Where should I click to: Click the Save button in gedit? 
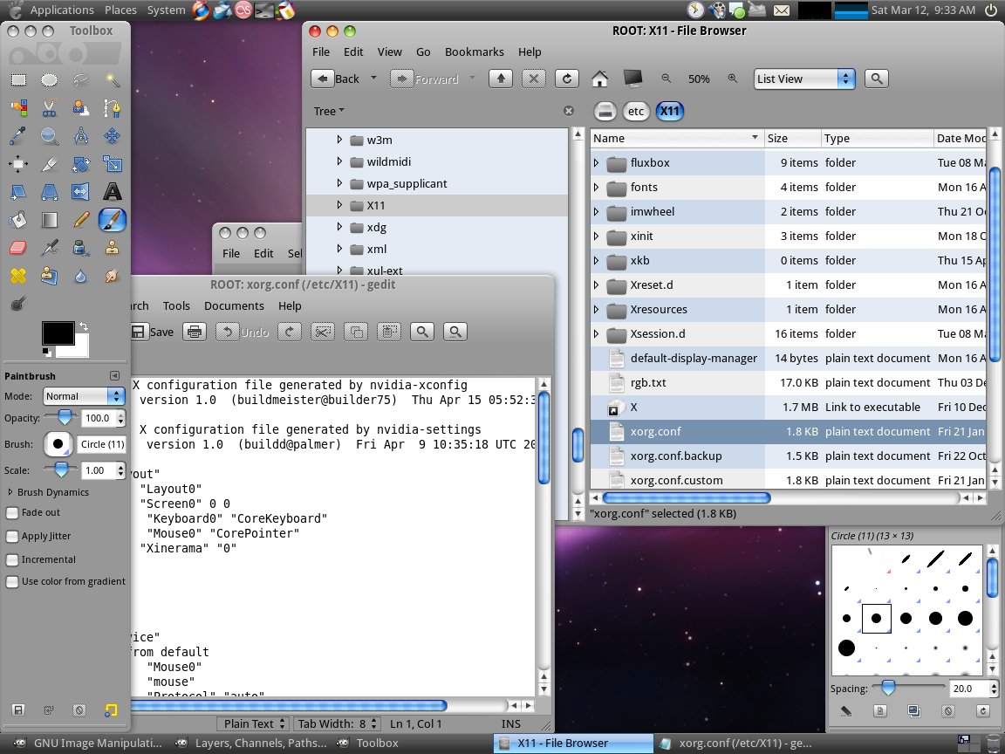pos(152,332)
